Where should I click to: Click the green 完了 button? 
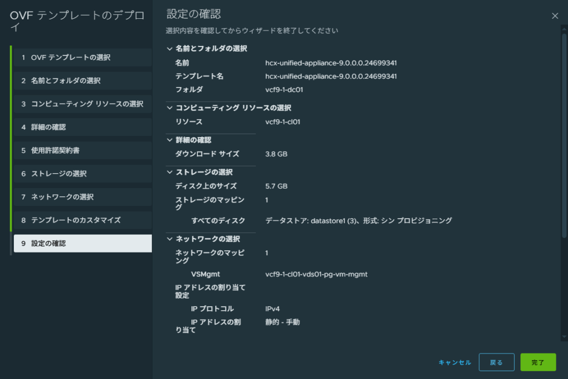point(537,362)
